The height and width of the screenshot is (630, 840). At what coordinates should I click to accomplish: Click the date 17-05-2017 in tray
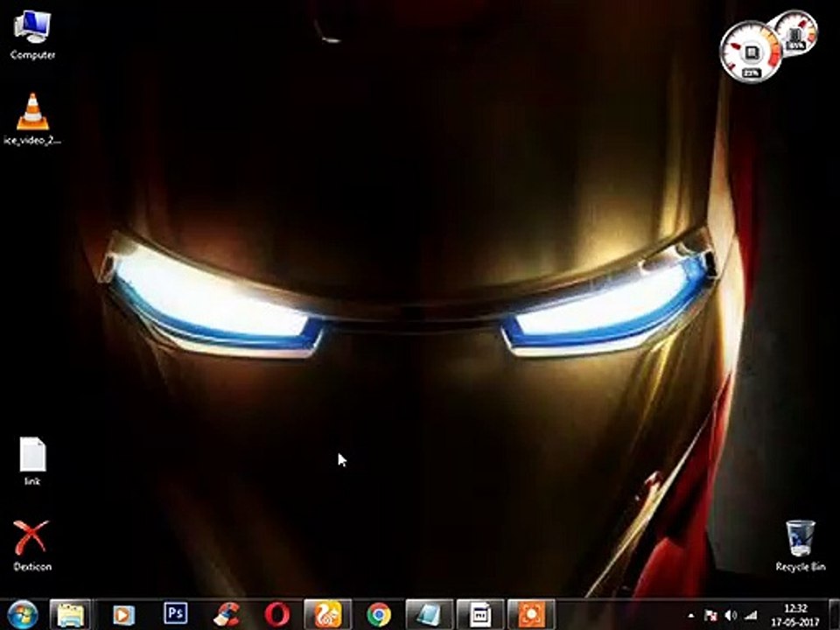pos(795,622)
